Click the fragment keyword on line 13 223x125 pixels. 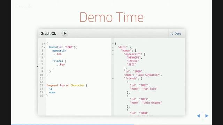pyautogui.click(x=52, y=85)
